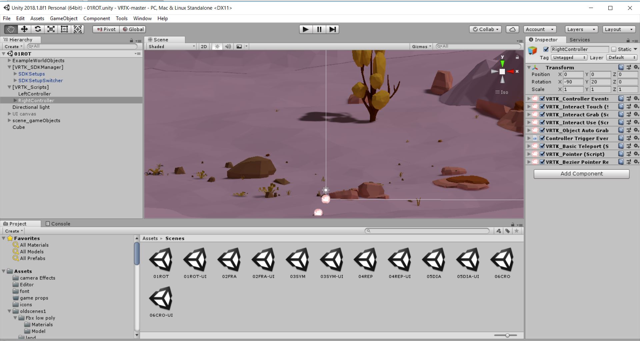Lock the Project panel
This screenshot has width=640, height=341.
(x=513, y=224)
